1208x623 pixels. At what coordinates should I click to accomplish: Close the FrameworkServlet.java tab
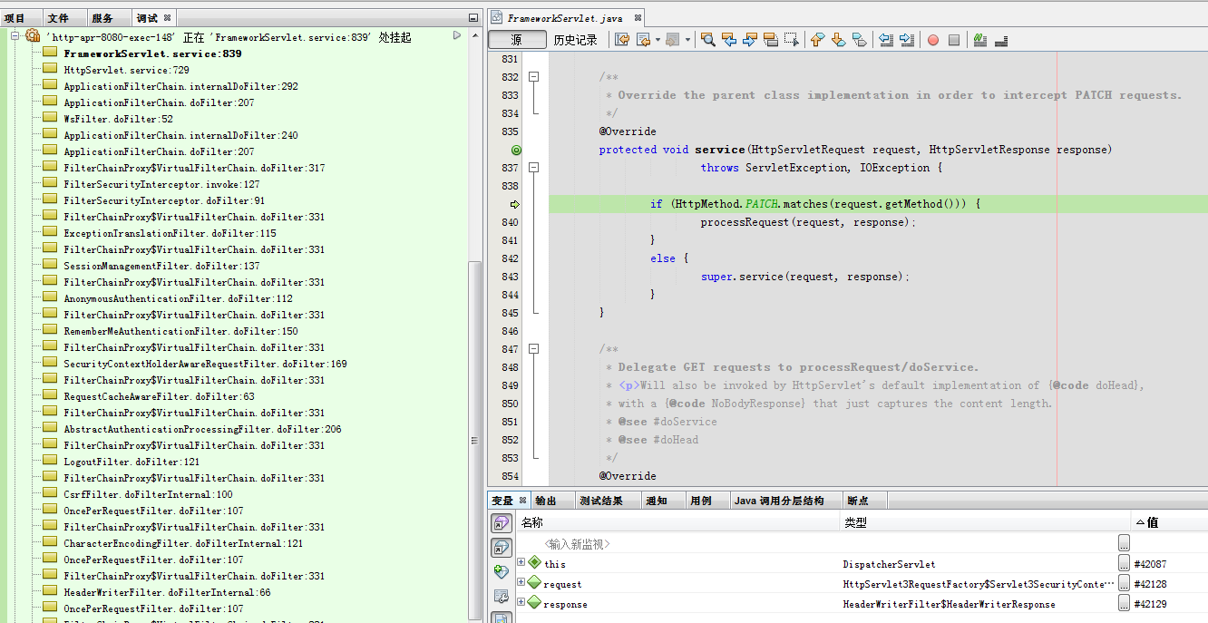coord(637,18)
